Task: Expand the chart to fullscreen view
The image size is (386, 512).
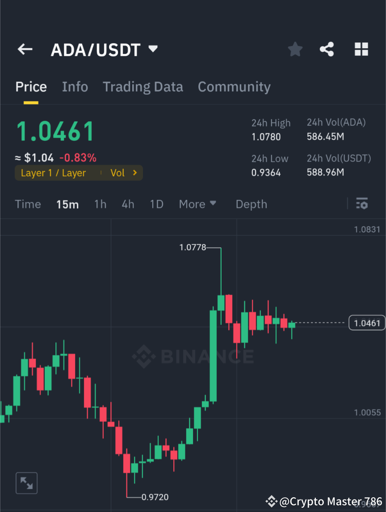Action: pyautogui.click(x=26, y=483)
